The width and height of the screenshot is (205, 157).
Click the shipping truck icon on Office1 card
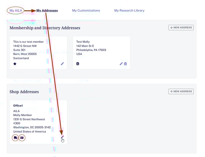coord(15,138)
